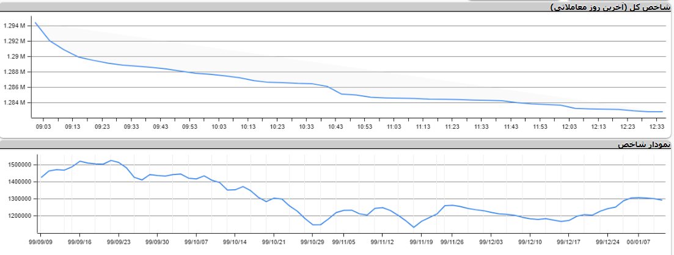Pick the 12:33 time marker
Viewport: 674px width, 255px height.
pos(657,127)
